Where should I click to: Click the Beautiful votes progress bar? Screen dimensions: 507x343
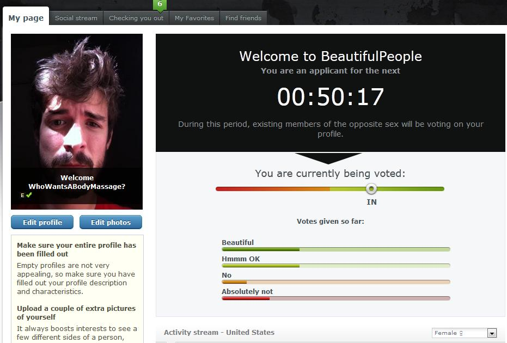pos(336,249)
